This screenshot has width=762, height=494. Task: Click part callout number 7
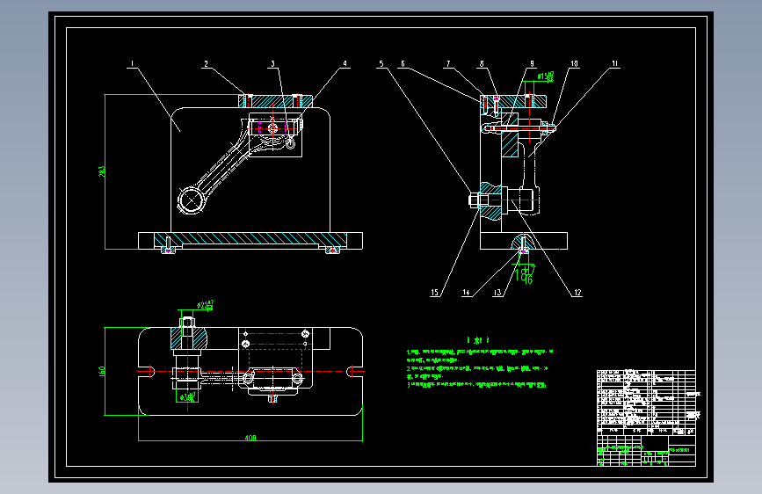448,63
